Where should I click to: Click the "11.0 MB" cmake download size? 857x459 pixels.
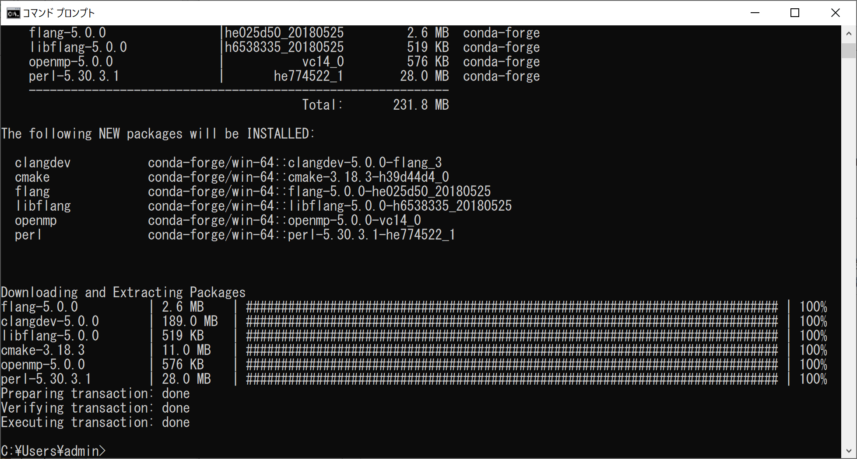click(x=186, y=350)
